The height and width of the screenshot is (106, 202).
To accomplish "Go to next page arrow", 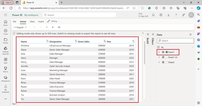I will [53, 27].
